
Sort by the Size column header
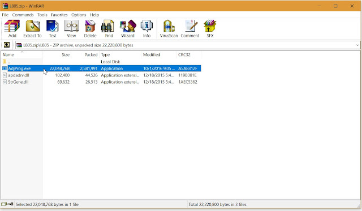pos(57,55)
